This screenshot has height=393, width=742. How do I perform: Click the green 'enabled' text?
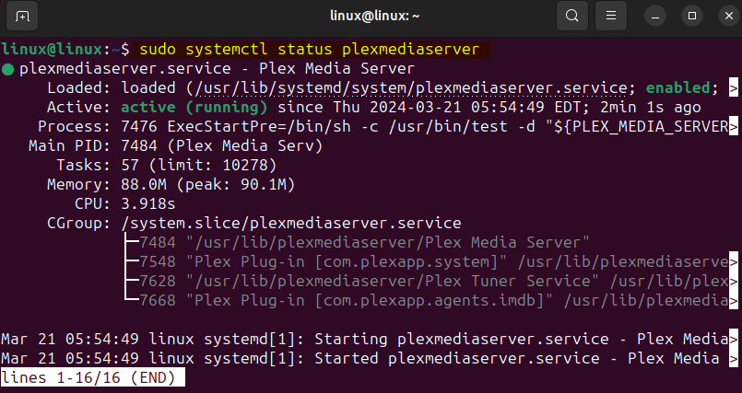click(x=677, y=87)
